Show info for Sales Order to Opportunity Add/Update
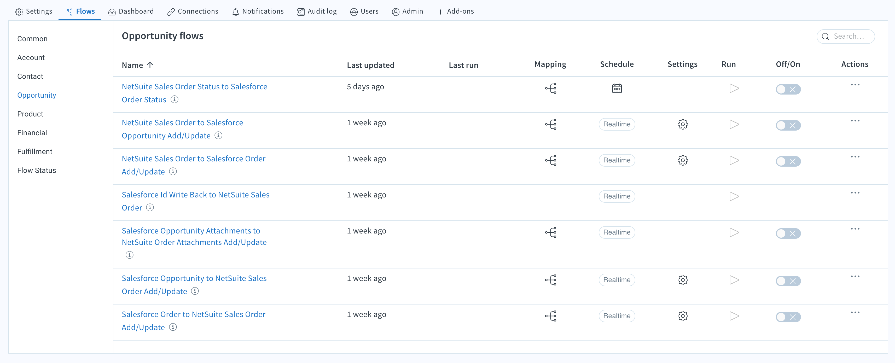Image resolution: width=895 pixels, height=363 pixels. point(218,136)
